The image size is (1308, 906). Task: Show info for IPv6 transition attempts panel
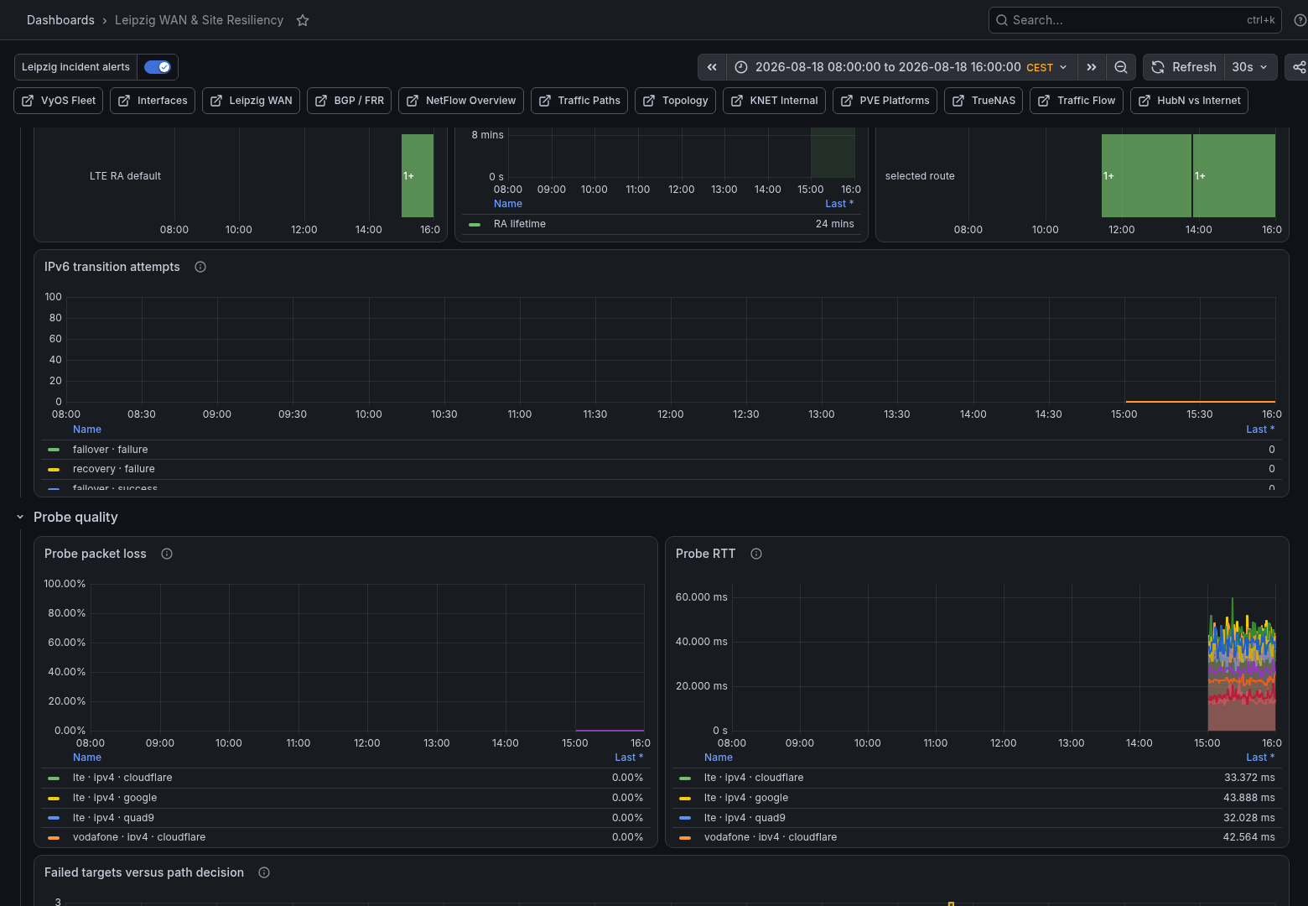click(x=200, y=267)
